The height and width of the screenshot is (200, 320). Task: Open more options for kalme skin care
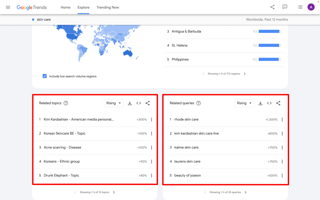tap(282, 147)
